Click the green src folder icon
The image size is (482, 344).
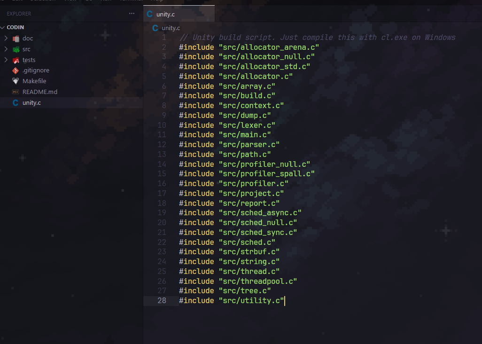pyautogui.click(x=16, y=49)
